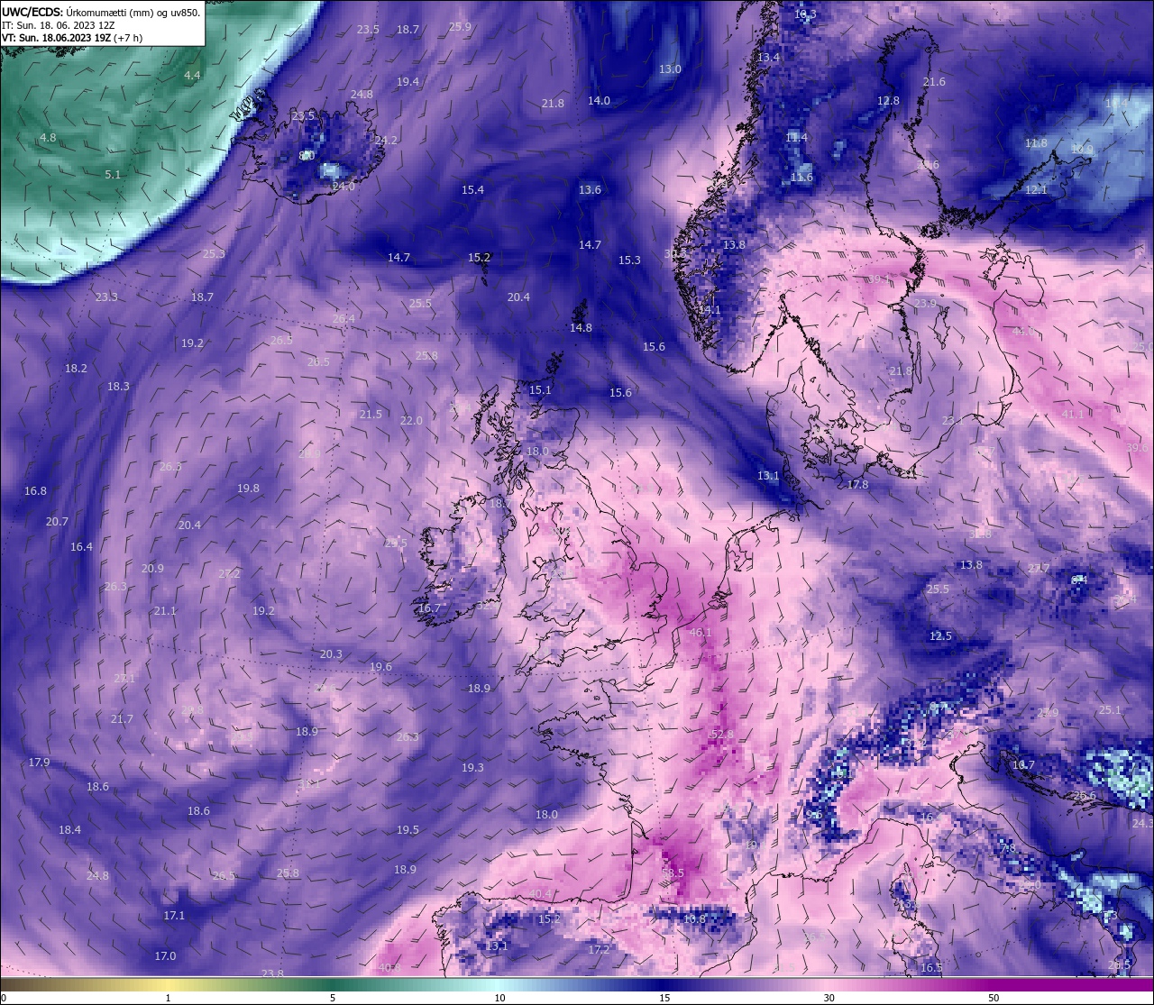
Task: Click the 19.6 value southwest of Ireland
Action: (x=380, y=667)
